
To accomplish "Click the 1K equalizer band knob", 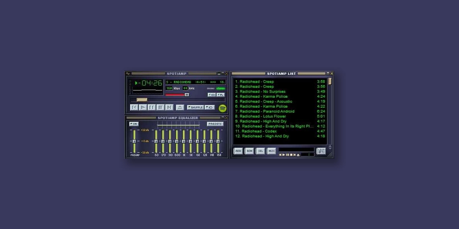I will [184, 141].
